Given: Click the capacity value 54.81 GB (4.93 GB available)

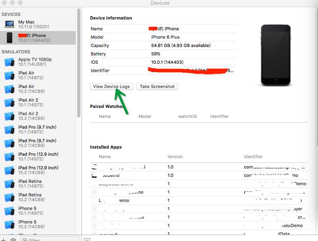Looking at the screenshot, I should [x=181, y=45].
